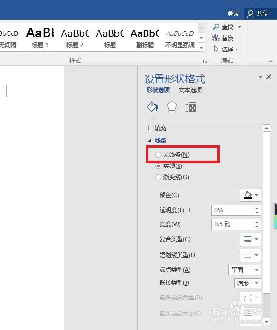The height and width of the screenshot is (330, 277).
Task: Close the Format Shape pane
Action: [x=269, y=77]
